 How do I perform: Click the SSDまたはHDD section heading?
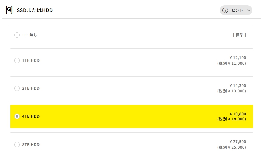(35, 10)
